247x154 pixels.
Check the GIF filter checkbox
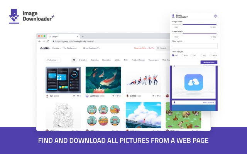191,55
